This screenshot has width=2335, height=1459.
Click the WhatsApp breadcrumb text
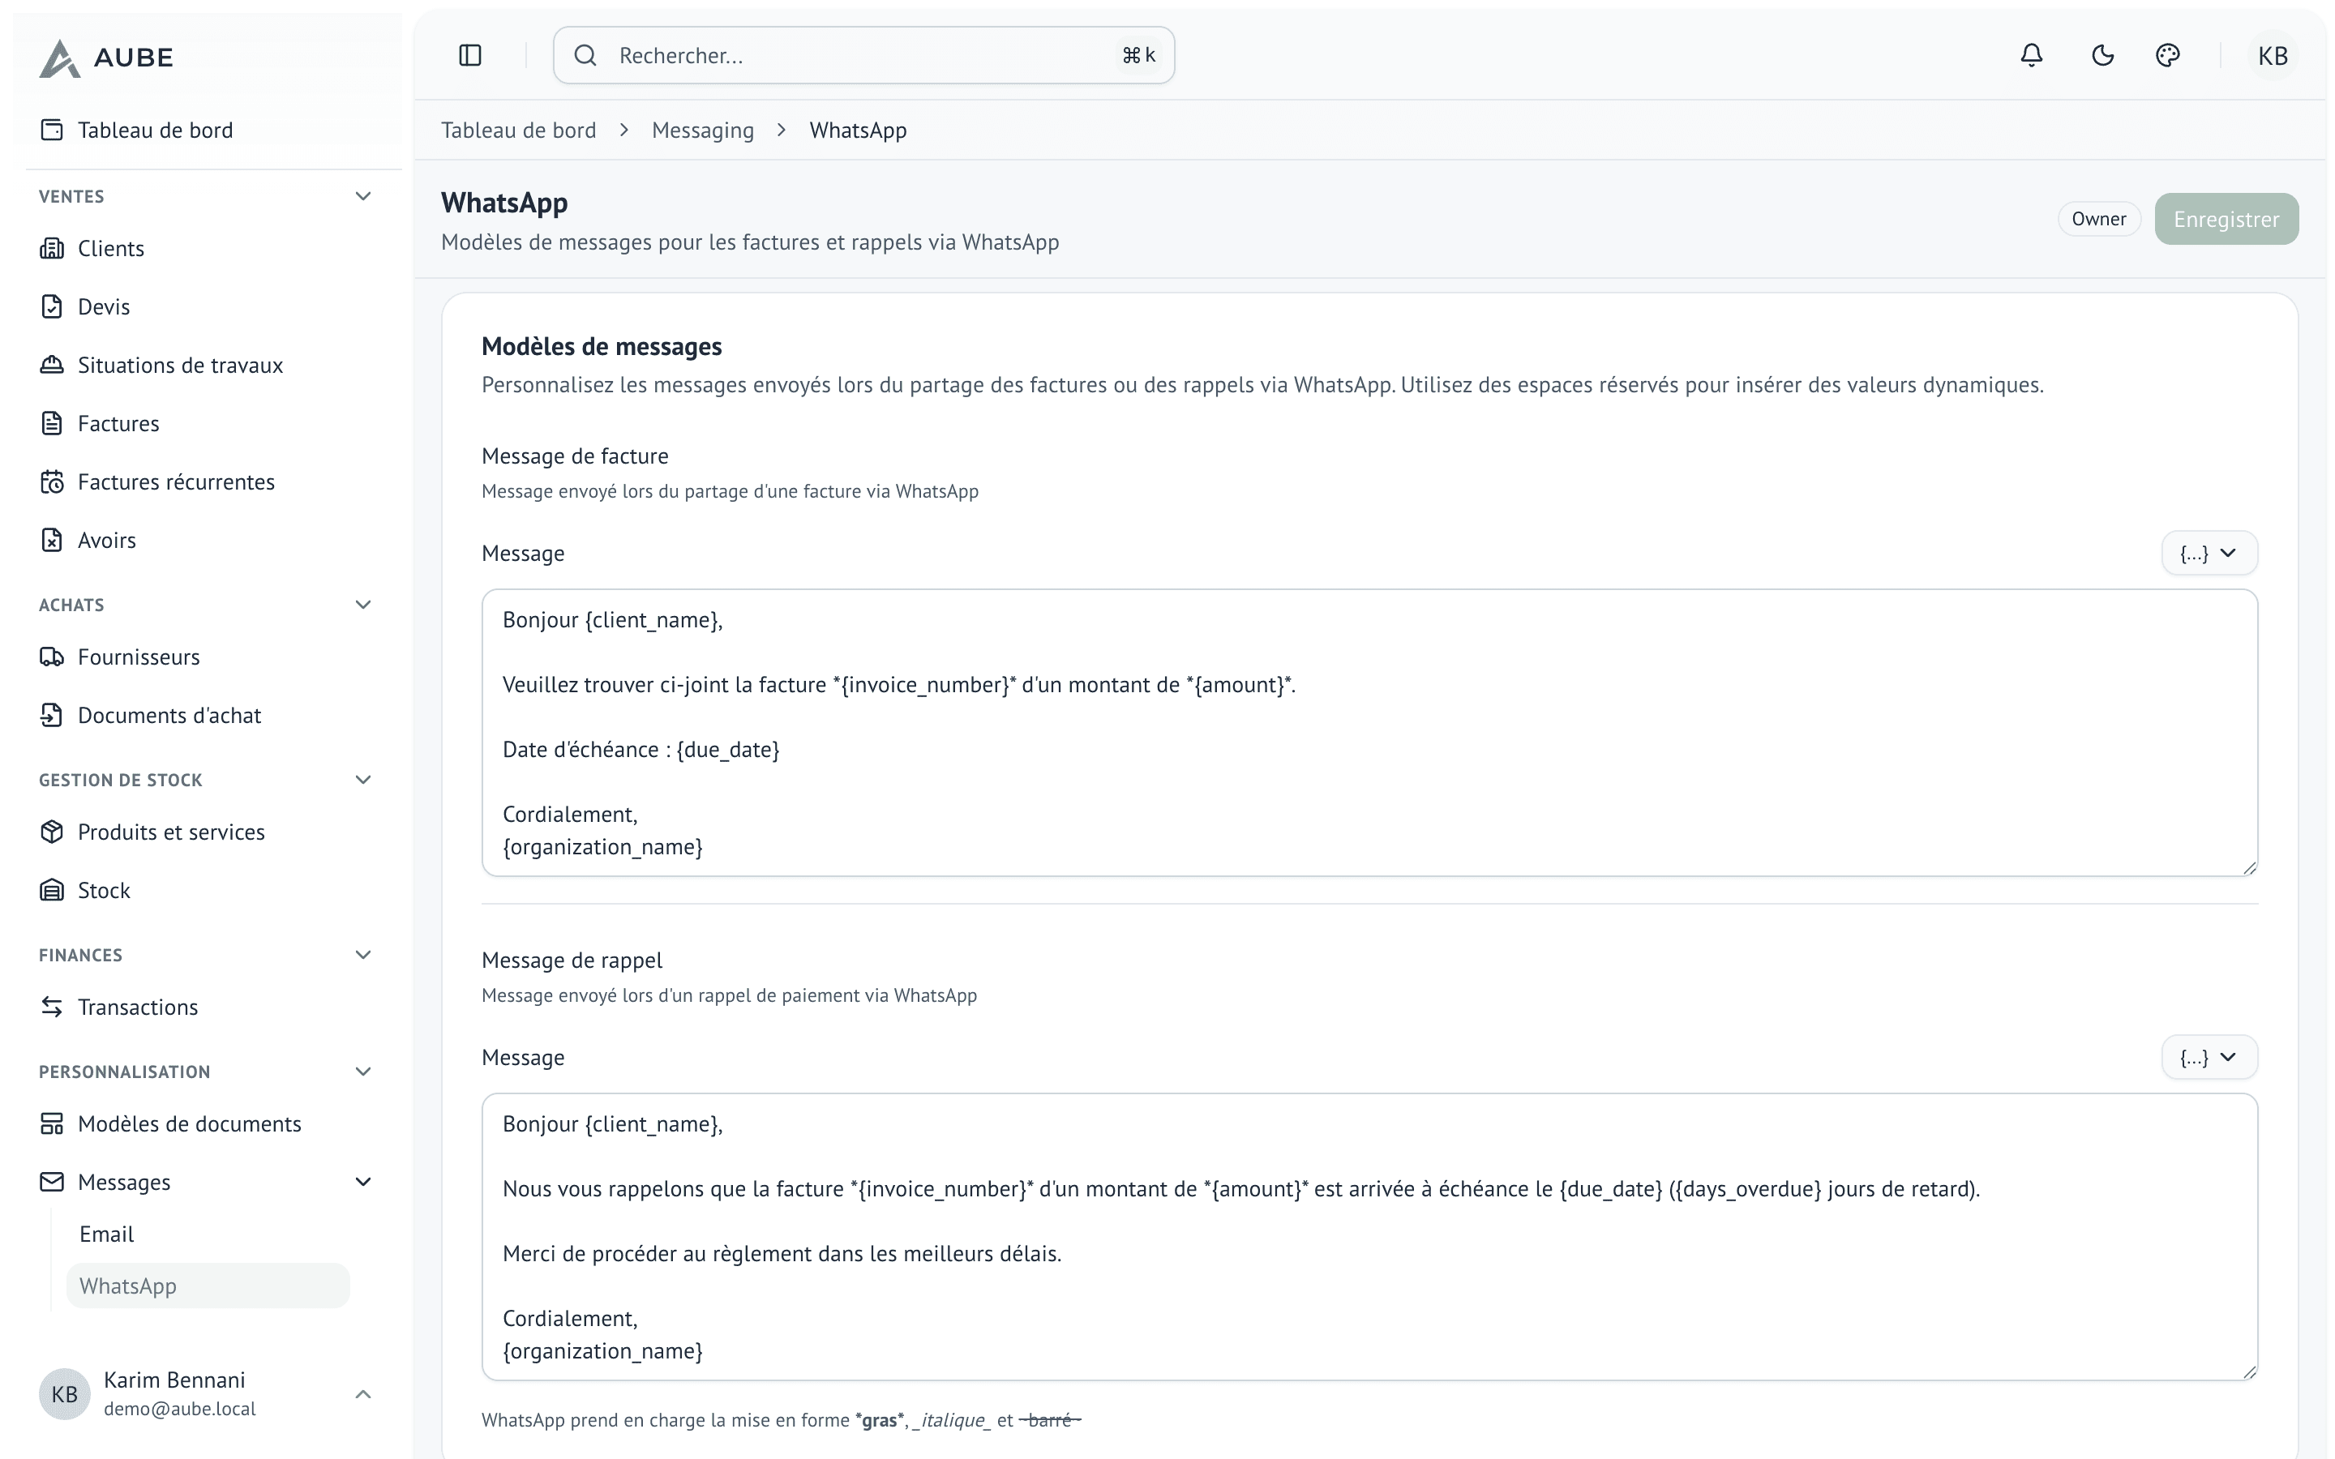[x=858, y=130]
